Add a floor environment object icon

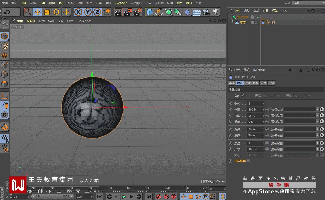[x=197, y=12]
